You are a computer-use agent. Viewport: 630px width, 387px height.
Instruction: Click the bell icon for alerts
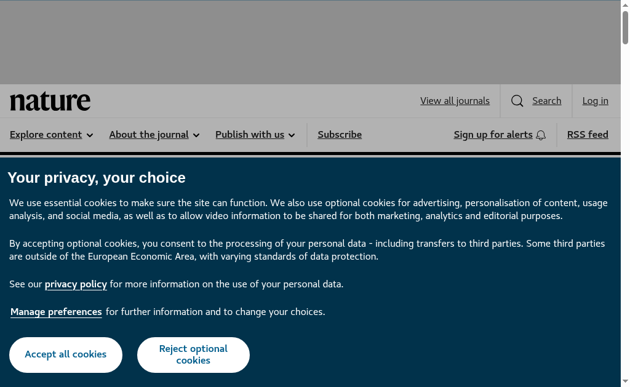pyautogui.click(x=541, y=135)
